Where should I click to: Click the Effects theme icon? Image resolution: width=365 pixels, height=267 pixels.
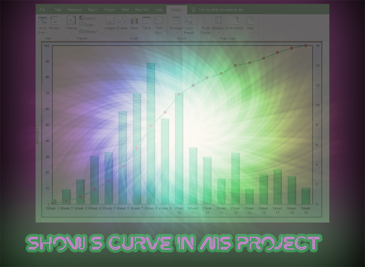pyautogui.click(x=82, y=32)
